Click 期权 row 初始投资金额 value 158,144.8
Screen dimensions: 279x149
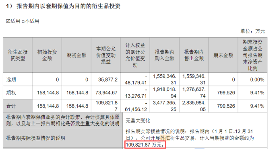[x=48, y=93]
